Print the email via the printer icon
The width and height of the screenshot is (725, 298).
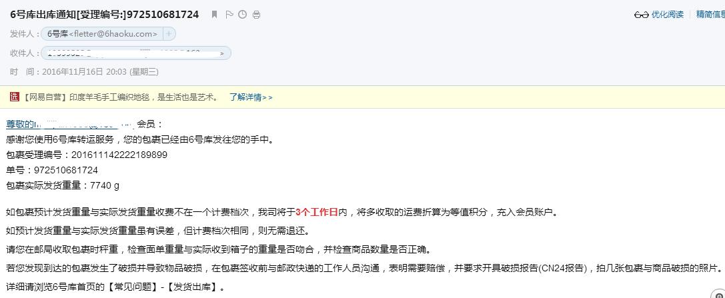[x=256, y=15]
